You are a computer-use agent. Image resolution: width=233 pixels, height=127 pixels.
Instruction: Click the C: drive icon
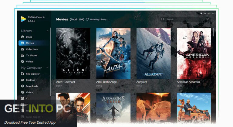22,98
